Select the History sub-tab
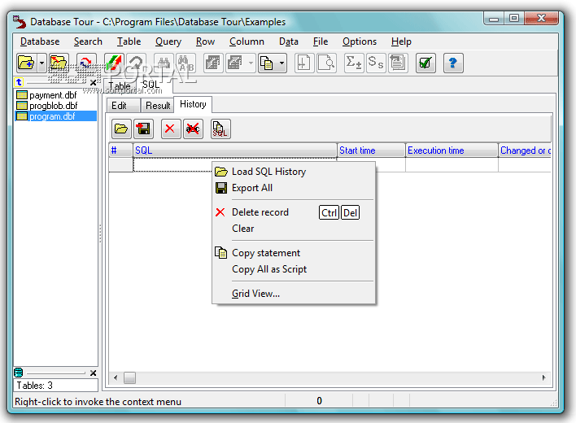The width and height of the screenshot is (576, 423). (193, 104)
